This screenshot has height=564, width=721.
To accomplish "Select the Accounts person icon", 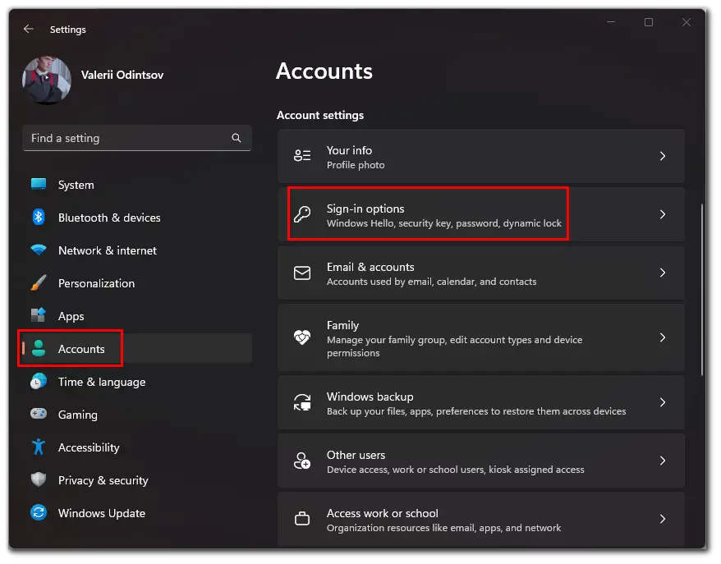I will point(39,348).
